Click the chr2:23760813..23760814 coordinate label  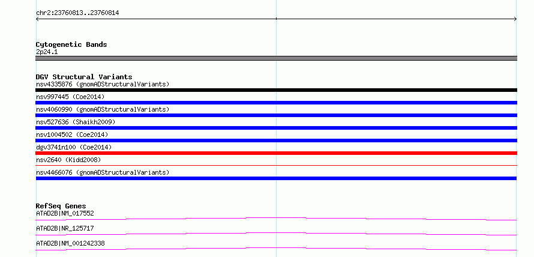click(x=77, y=13)
